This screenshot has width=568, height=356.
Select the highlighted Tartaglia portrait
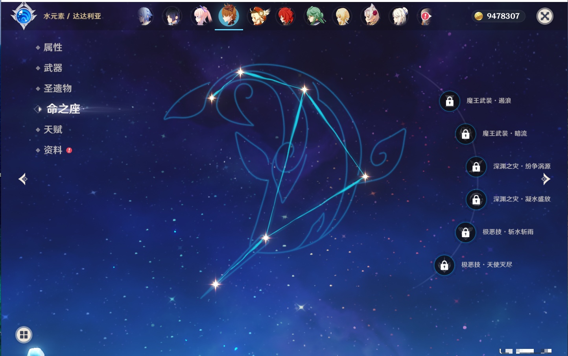point(229,16)
